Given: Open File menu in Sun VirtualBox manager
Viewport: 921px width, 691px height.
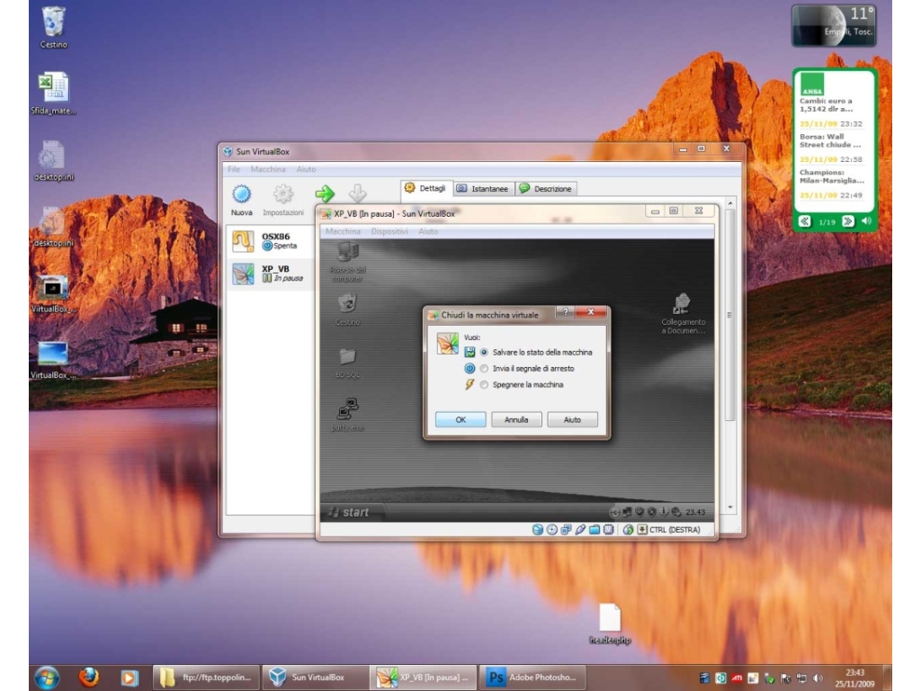Looking at the screenshot, I should pos(234,169).
